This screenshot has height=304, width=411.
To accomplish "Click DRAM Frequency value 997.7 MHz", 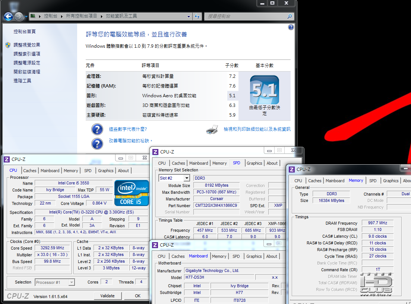I will pos(377,223).
